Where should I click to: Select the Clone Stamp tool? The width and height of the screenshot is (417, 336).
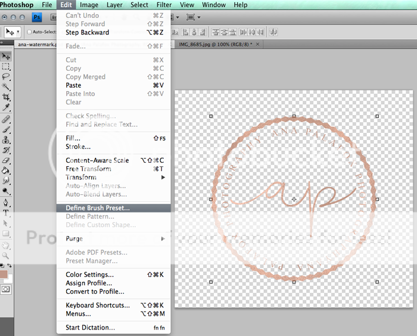[6, 139]
